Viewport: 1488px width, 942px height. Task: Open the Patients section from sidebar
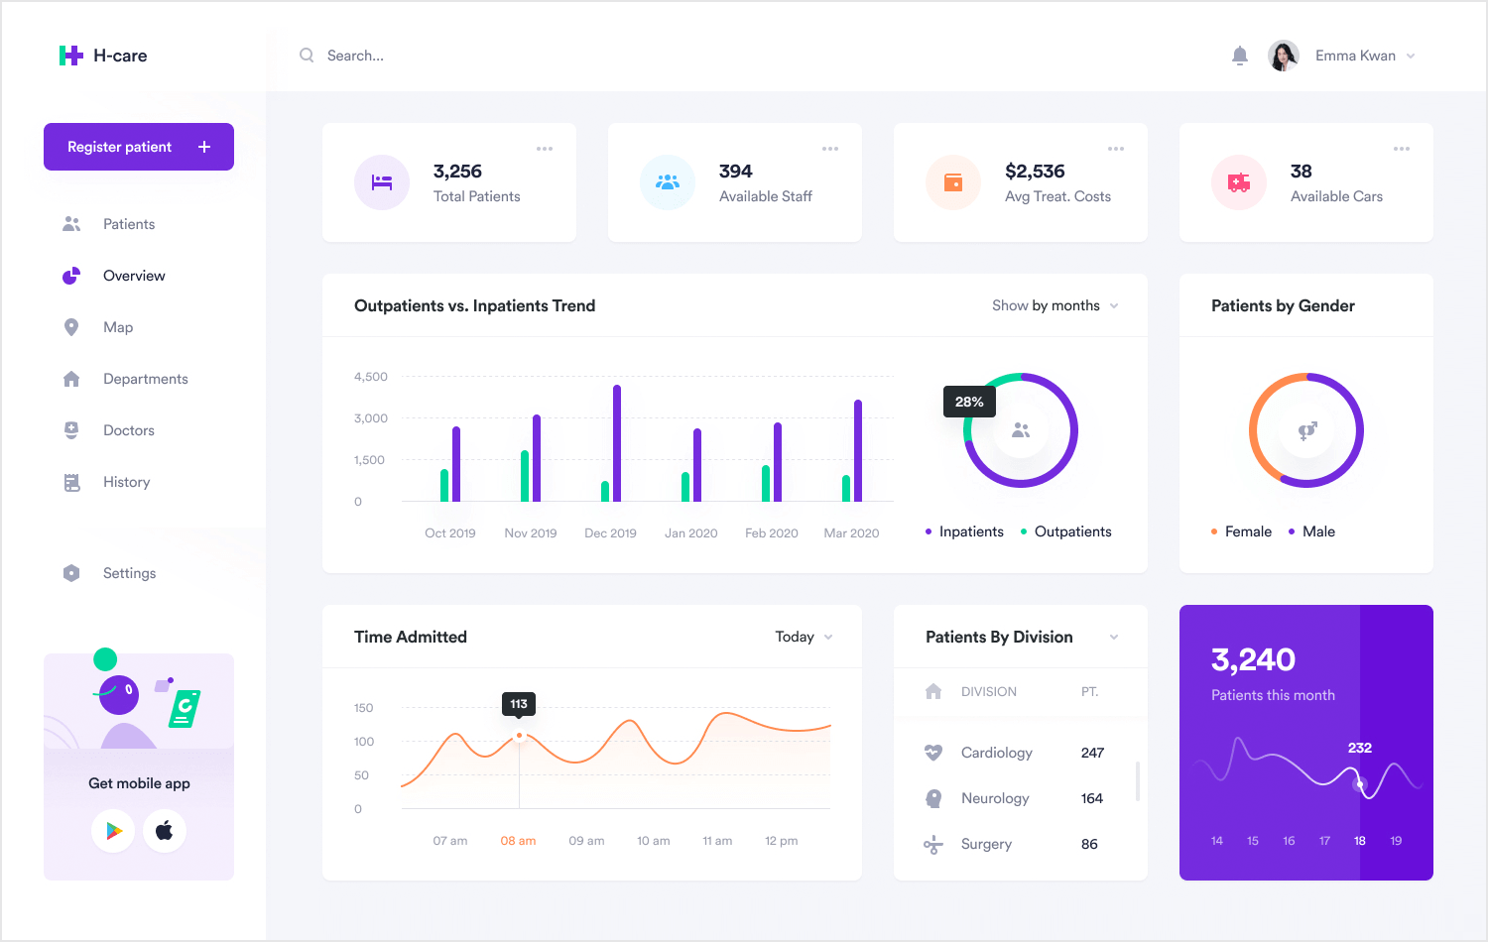[129, 223]
